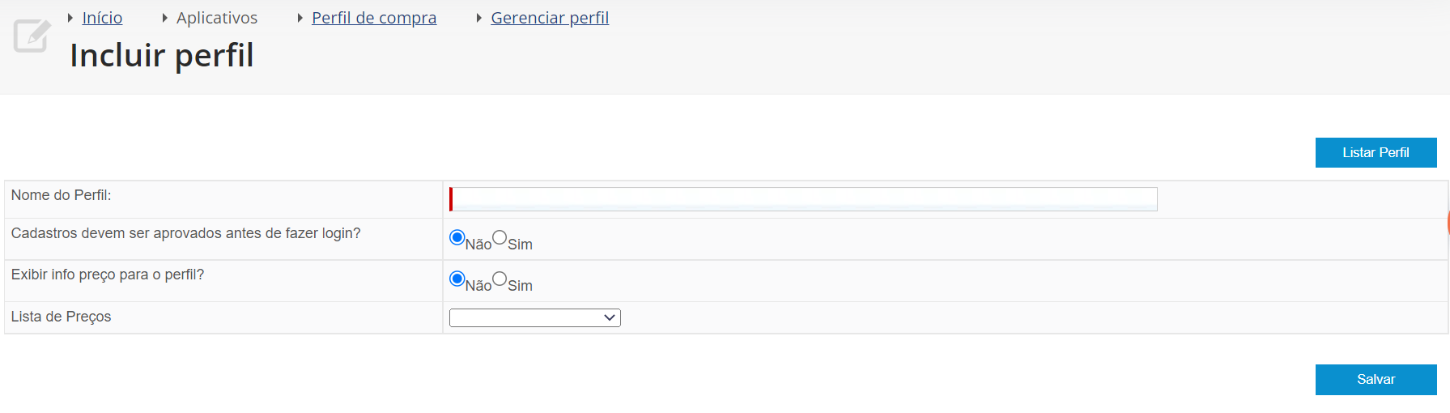
Task: Click the edit page pencil icon
Action: [x=32, y=36]
